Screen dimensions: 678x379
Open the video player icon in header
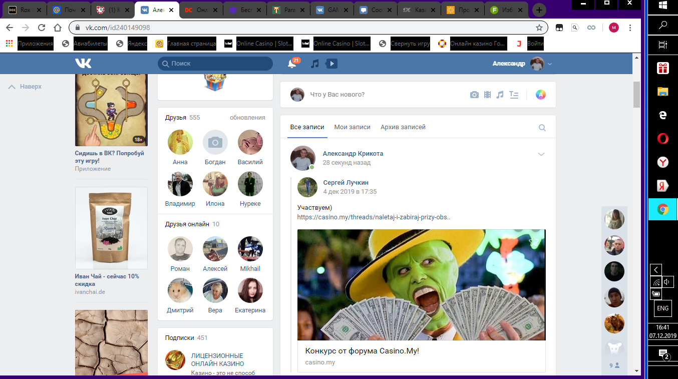tap(331, 64)
